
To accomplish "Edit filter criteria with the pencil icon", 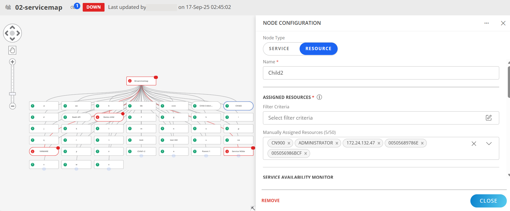I will pyautogui.click(x=489, y=118).
